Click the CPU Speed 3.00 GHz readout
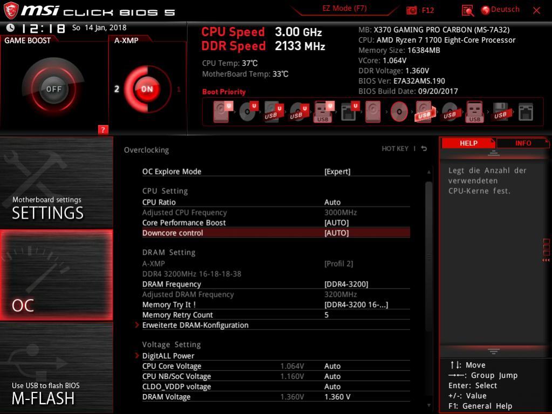This screenshot has width=552, height=414. click(262, 32)
